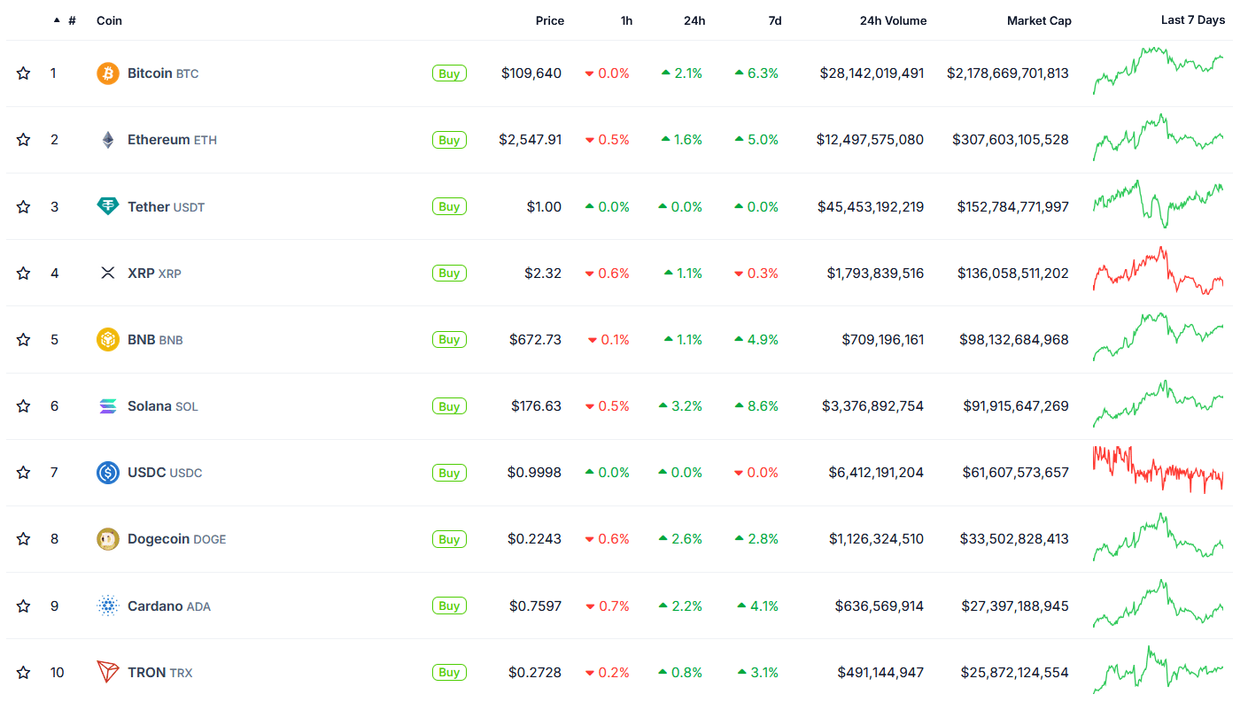Click the Buy button for USDC
This screenshot has height=702, width=1248.
pos(449,473)
